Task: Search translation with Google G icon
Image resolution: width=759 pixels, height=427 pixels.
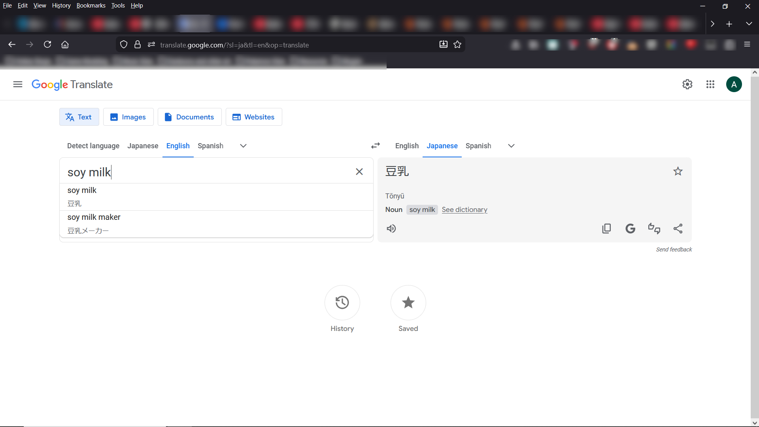Action: pos(630,229)
